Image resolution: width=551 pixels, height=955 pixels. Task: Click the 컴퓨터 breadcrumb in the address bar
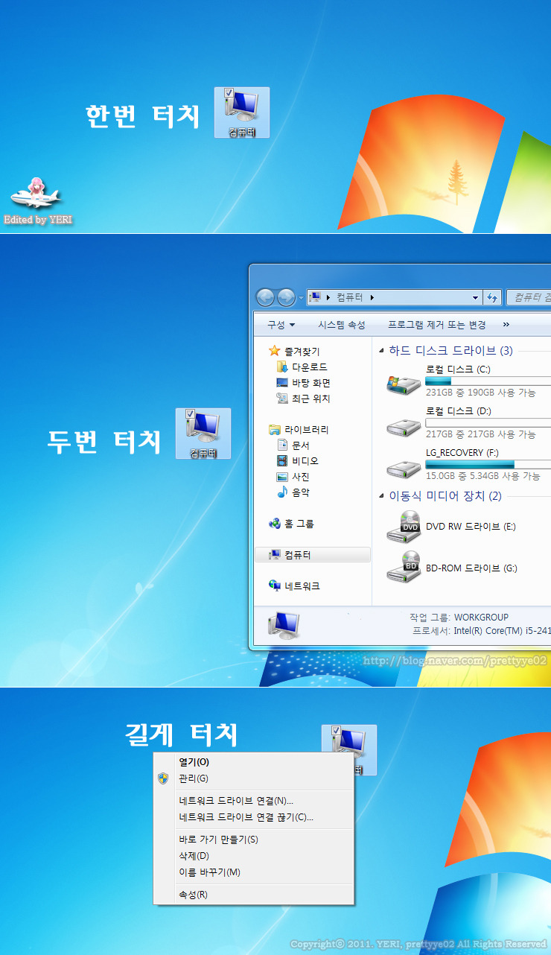click(349, 298)
